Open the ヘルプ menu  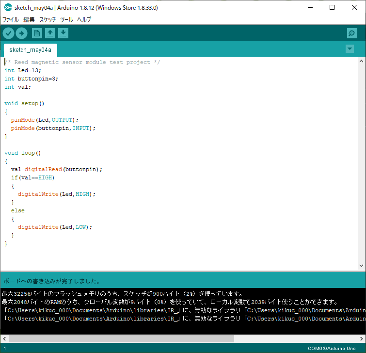click(84, 20)
